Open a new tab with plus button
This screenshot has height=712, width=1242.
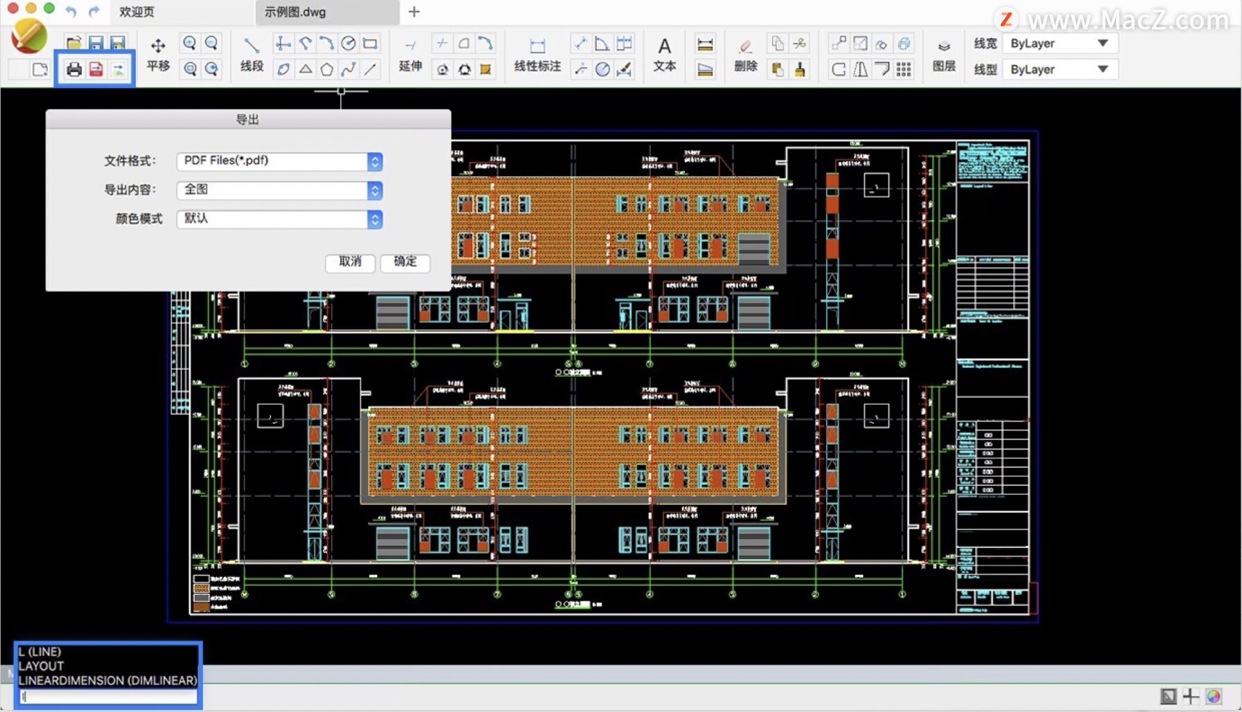click(x=414, y=12)
